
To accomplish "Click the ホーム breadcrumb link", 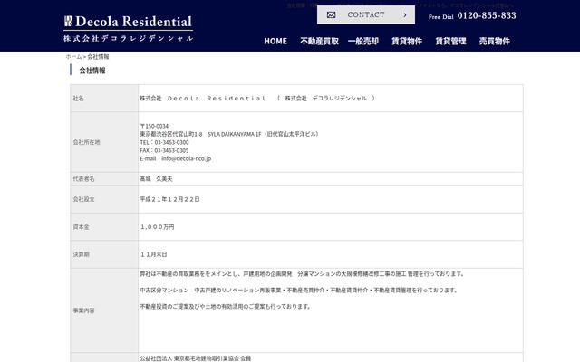I will click(x=73, y=56).
